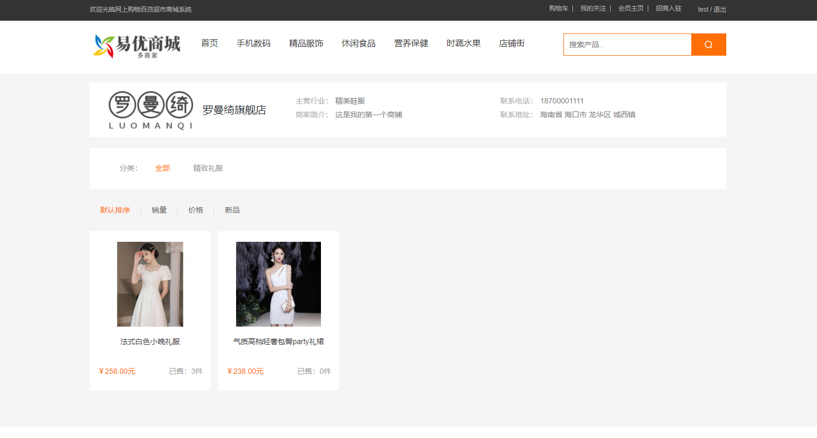Navigate to 营养保健 section
This screenshot has height=438, width=817.
(411, 43)
